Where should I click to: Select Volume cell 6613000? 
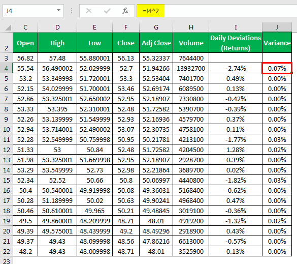pos(191,241)
